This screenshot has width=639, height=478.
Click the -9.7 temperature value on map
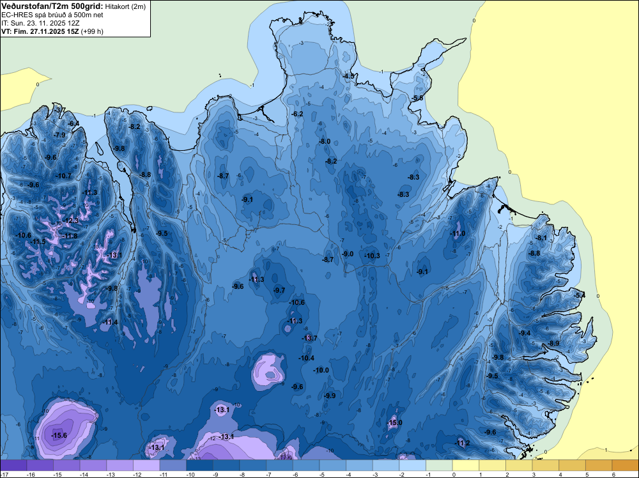click(279, 290)
